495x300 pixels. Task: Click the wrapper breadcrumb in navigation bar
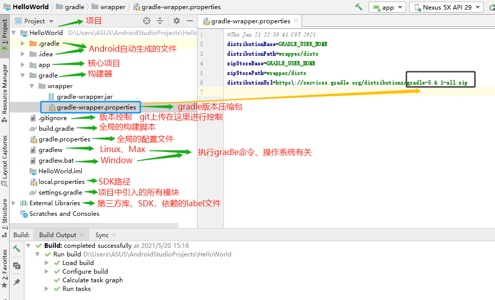108,7
